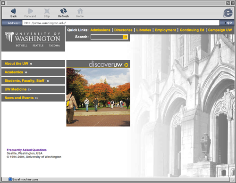Click the window collapse box icon
This screenshot has width=236, height=183.
pos(233,3)
